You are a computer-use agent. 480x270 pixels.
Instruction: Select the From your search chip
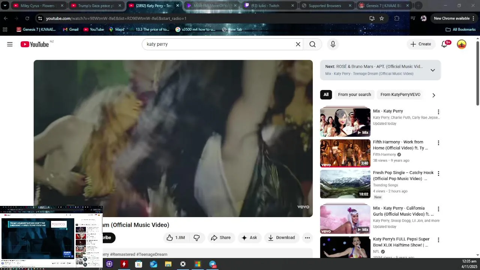(x=354, y=94)
